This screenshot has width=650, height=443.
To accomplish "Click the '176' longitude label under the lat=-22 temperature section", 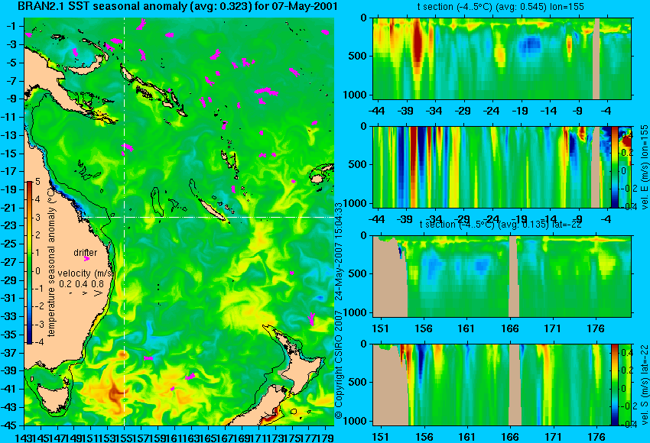I will (x=596, y=328).
